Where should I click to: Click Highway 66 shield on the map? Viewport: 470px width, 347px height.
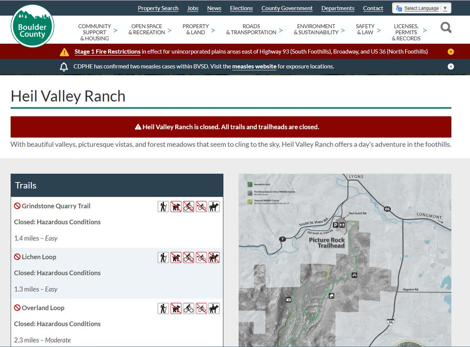coord(387,209)
